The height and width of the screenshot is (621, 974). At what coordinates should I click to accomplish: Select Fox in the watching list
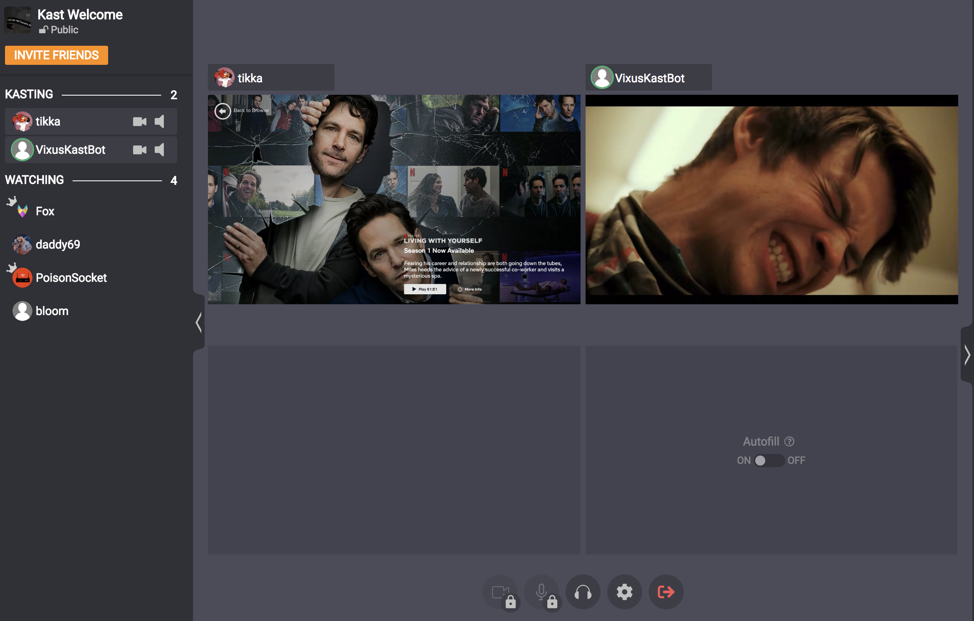pyautogui.click(x=45, y=211)
